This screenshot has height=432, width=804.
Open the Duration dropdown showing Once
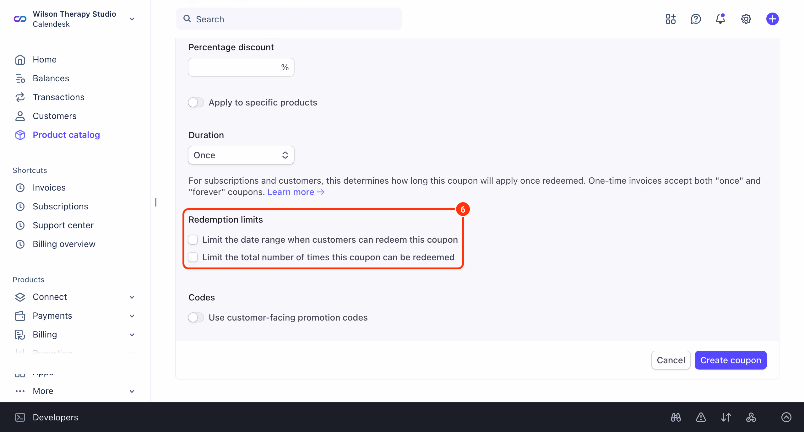241,155
